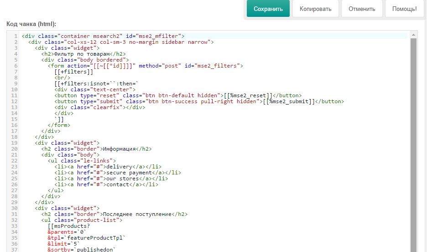The width and height of the screenshot is (427, 252).
Task: Click the ul class le-links line
Action: pos(82,161)
